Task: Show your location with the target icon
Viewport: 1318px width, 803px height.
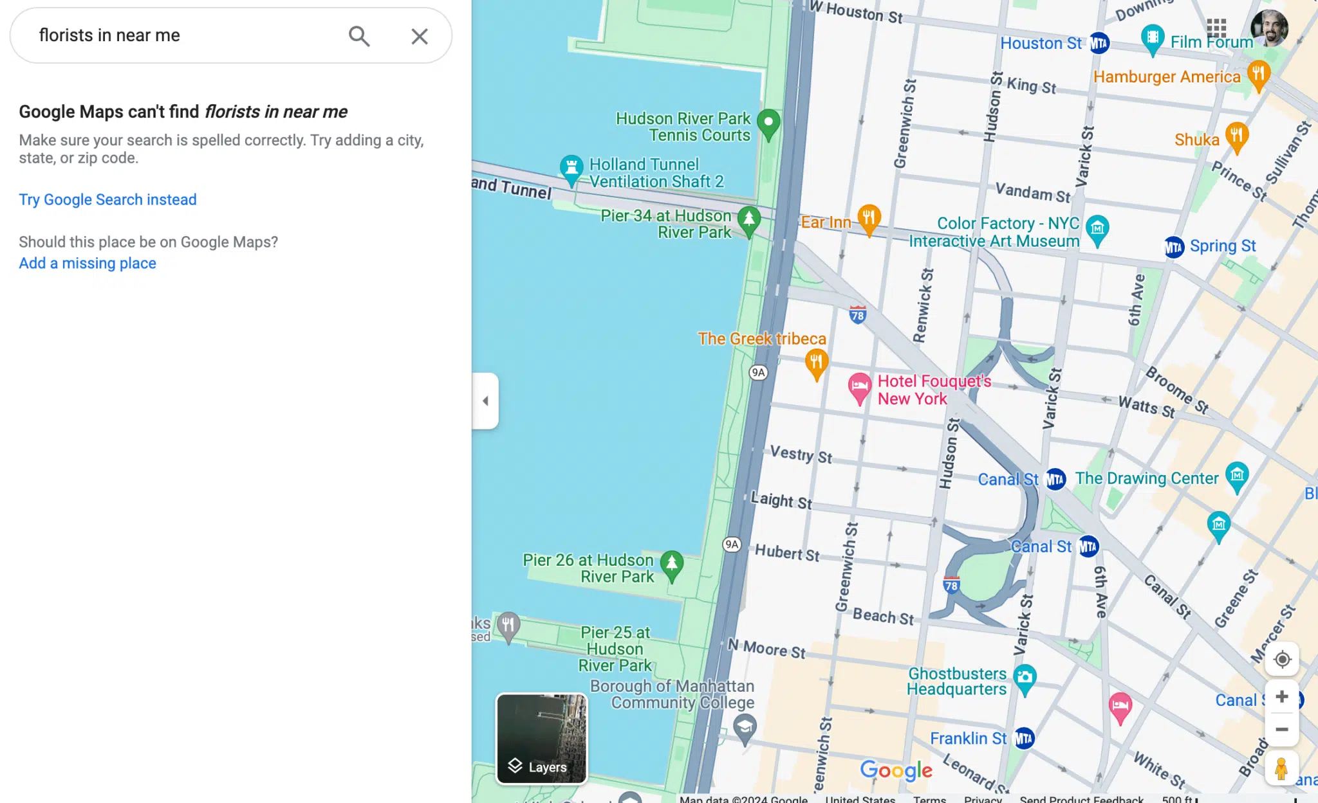Action: point(1282,659)
